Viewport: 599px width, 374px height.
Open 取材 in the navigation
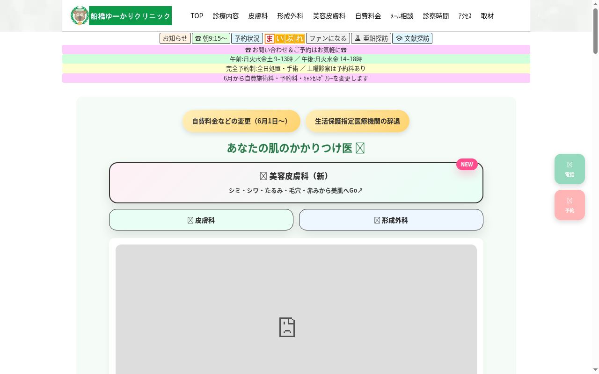pos(488,16)
